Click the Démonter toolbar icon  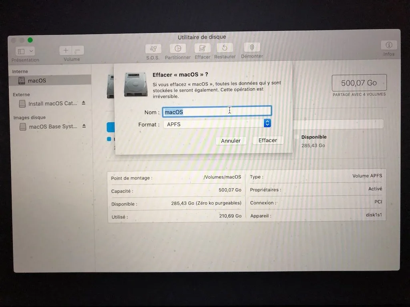(252, 47)
